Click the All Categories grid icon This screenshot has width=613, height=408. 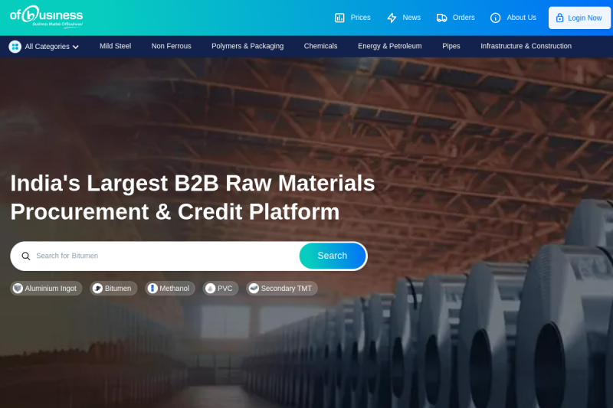pos(15,47)
